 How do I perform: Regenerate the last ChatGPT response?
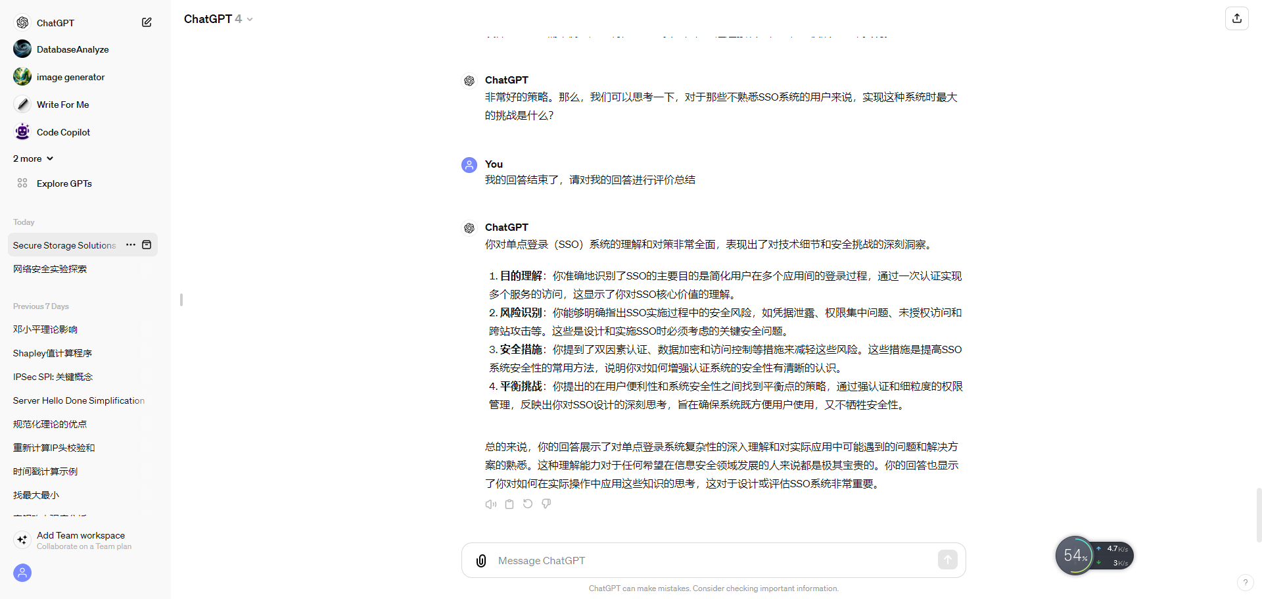tap(528, 504)
